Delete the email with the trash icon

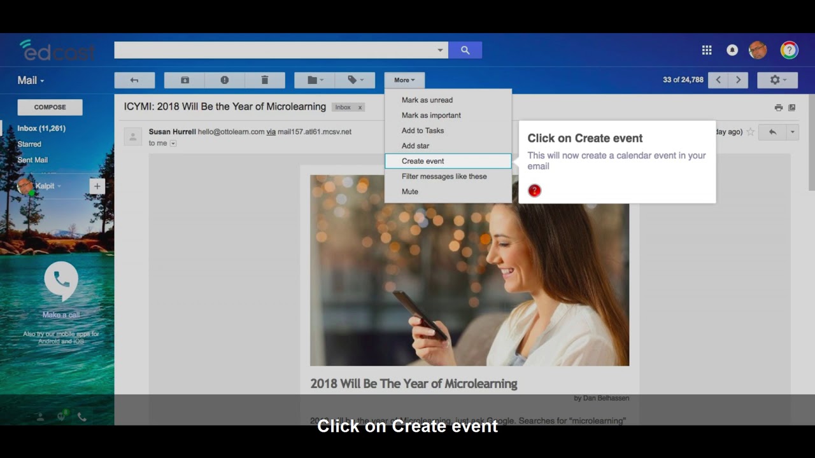click(x=265, y=80)
